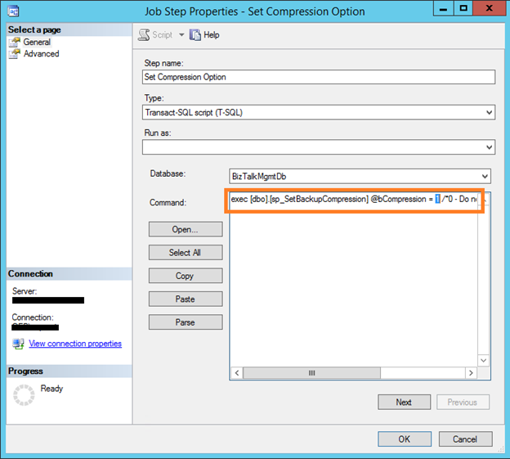Select the Advanced page icon
The height and width of the screenshot is (459, 510).
[15, 54]
